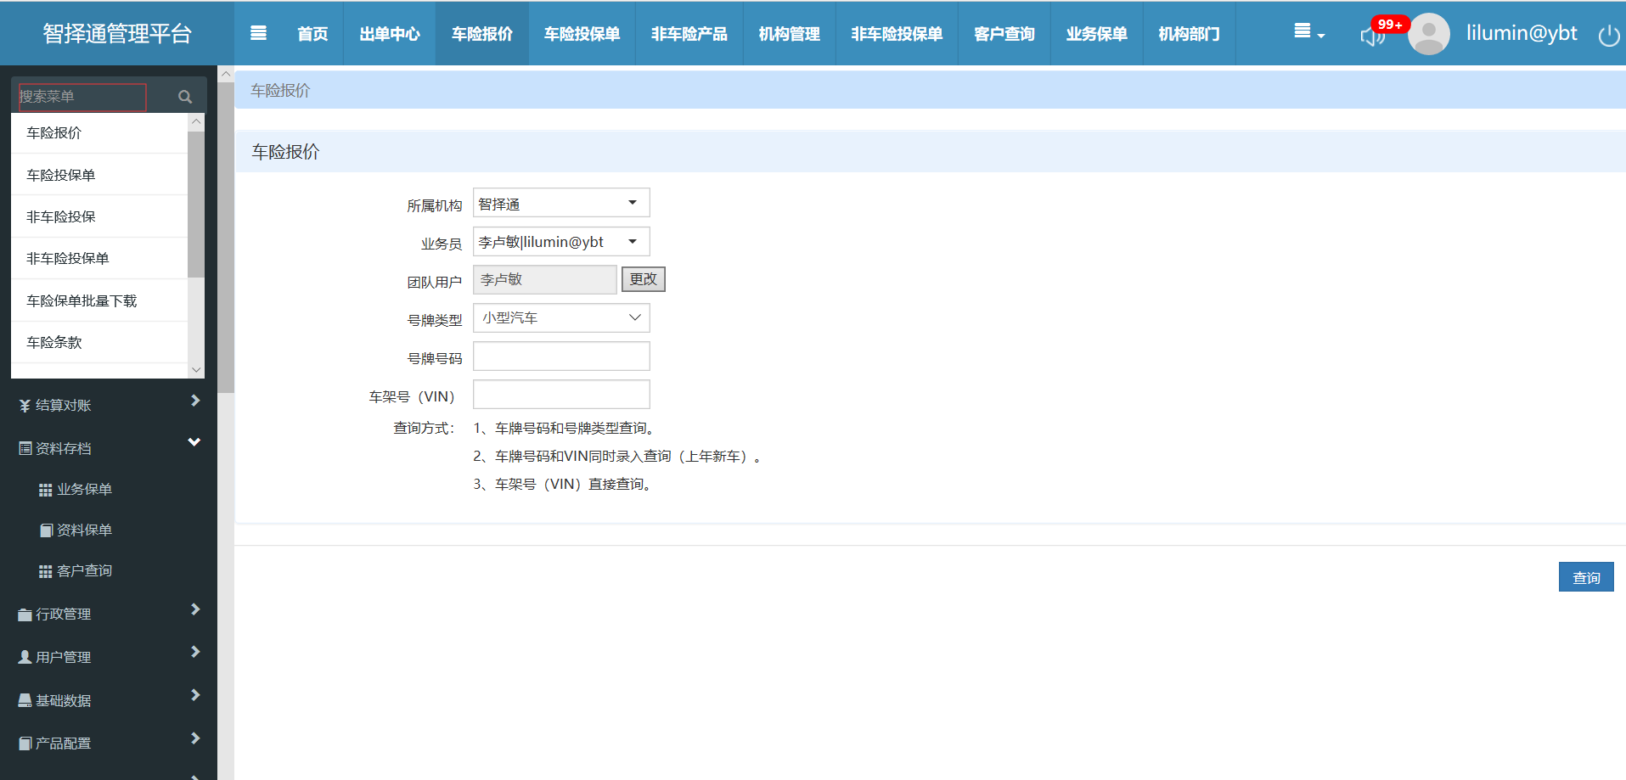Click the power logout icon
The height and width of the screenshot is (780, 1626).
1609,36
